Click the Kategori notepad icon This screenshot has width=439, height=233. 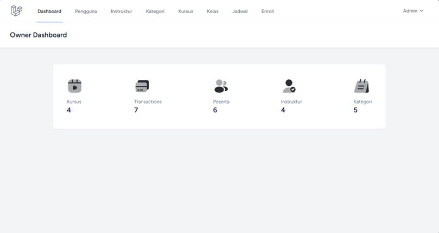pos(361,86)
